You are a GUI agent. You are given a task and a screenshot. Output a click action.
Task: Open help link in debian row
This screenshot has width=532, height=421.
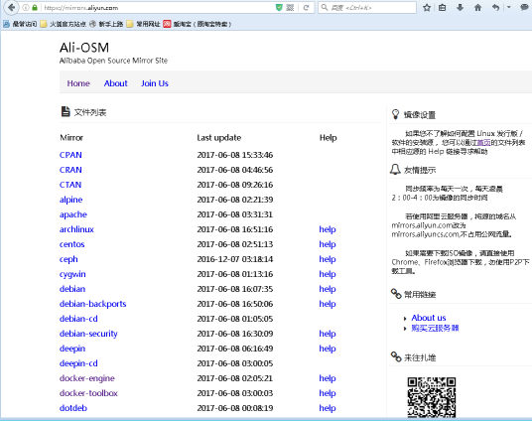pos(328,289)
